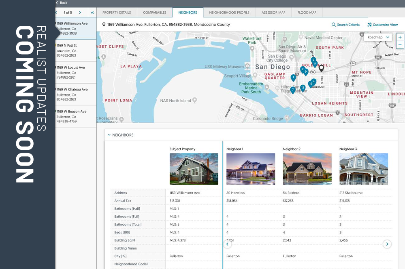This screenshot has height=269, width=405.
Task: Click the Embarcadero Marina Park South marker
Action: pyautogui.click(x=267, y=87)
